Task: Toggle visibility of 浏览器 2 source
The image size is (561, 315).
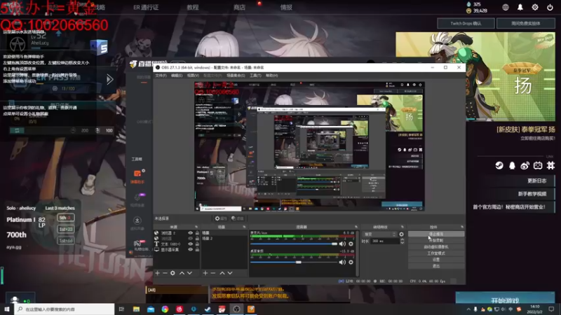Action: click(190, 233)
